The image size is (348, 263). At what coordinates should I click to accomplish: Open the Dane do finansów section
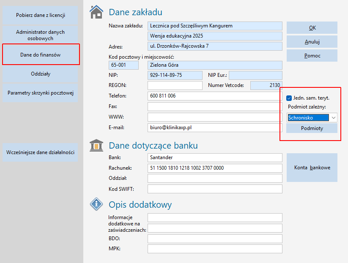click(41, 55)
